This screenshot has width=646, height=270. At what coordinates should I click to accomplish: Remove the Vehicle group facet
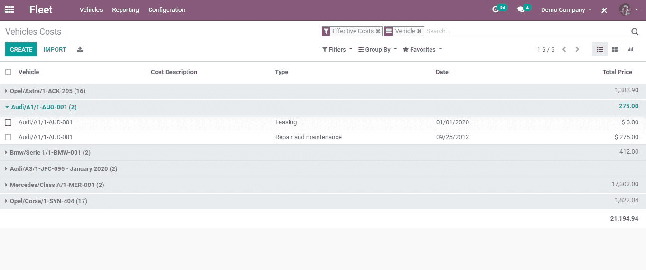click(x=419, y=31)
